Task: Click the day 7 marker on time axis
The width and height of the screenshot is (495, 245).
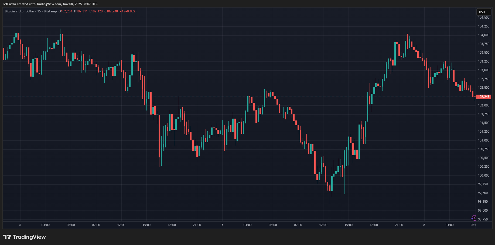Action: (x=222, y=225)
